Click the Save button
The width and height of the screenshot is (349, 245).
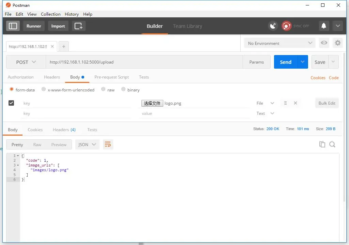[320, 62]
